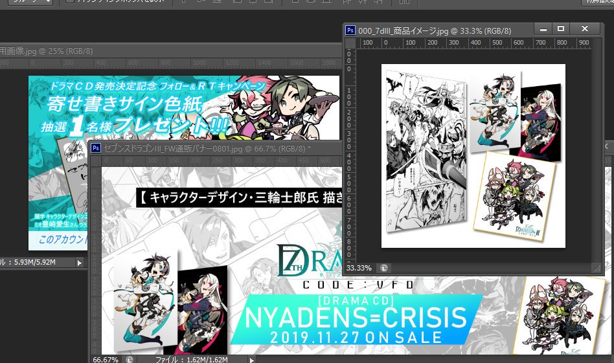This screenshot has width=614, height=363.
Task: Click the NYADENS=CRISIS banner text
Action: (356, 318)
